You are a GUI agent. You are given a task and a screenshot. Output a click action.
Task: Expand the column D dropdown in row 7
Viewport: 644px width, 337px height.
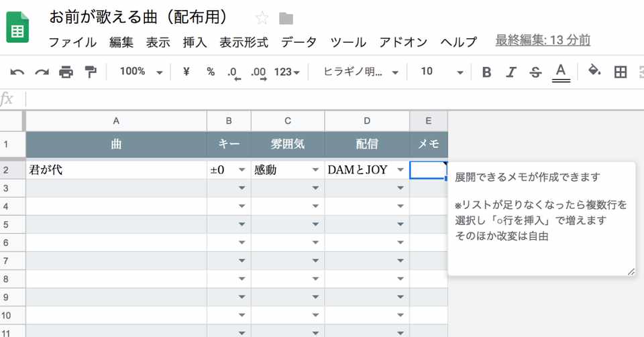click(x=400, y=261)
